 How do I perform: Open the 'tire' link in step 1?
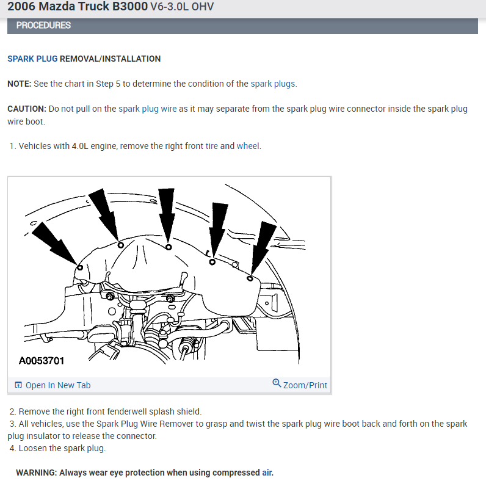tap(211, 146)
